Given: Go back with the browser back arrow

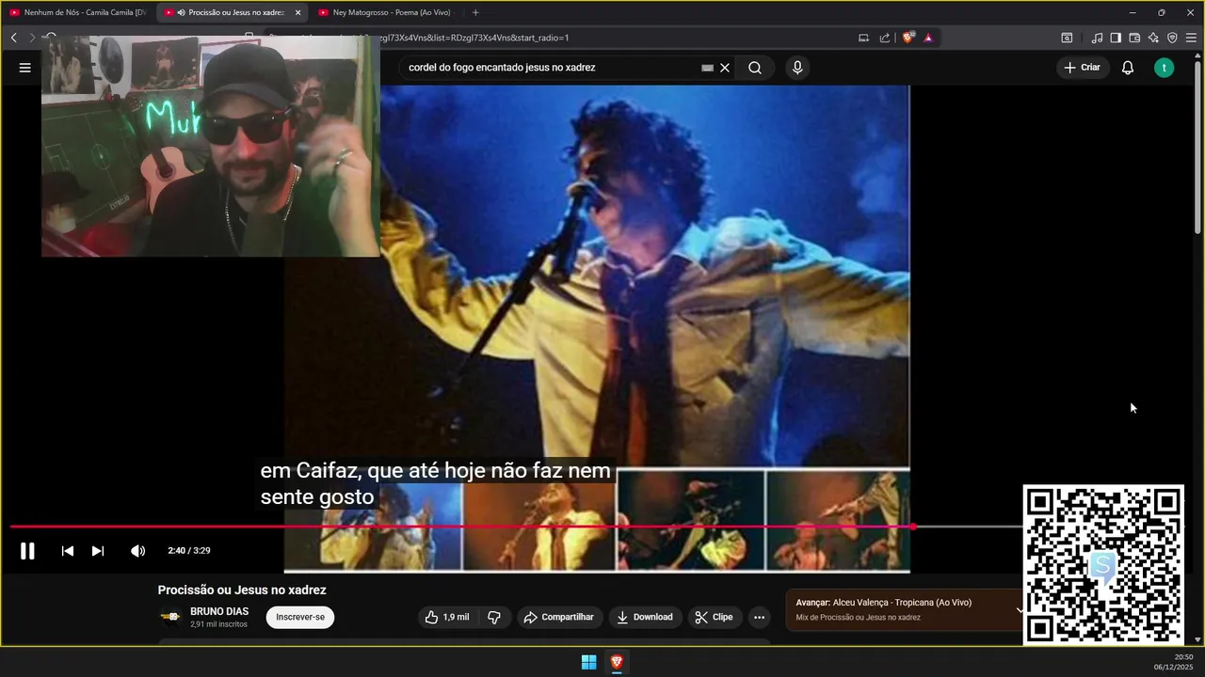Looking at the screenshot, I should click(13, 38).
